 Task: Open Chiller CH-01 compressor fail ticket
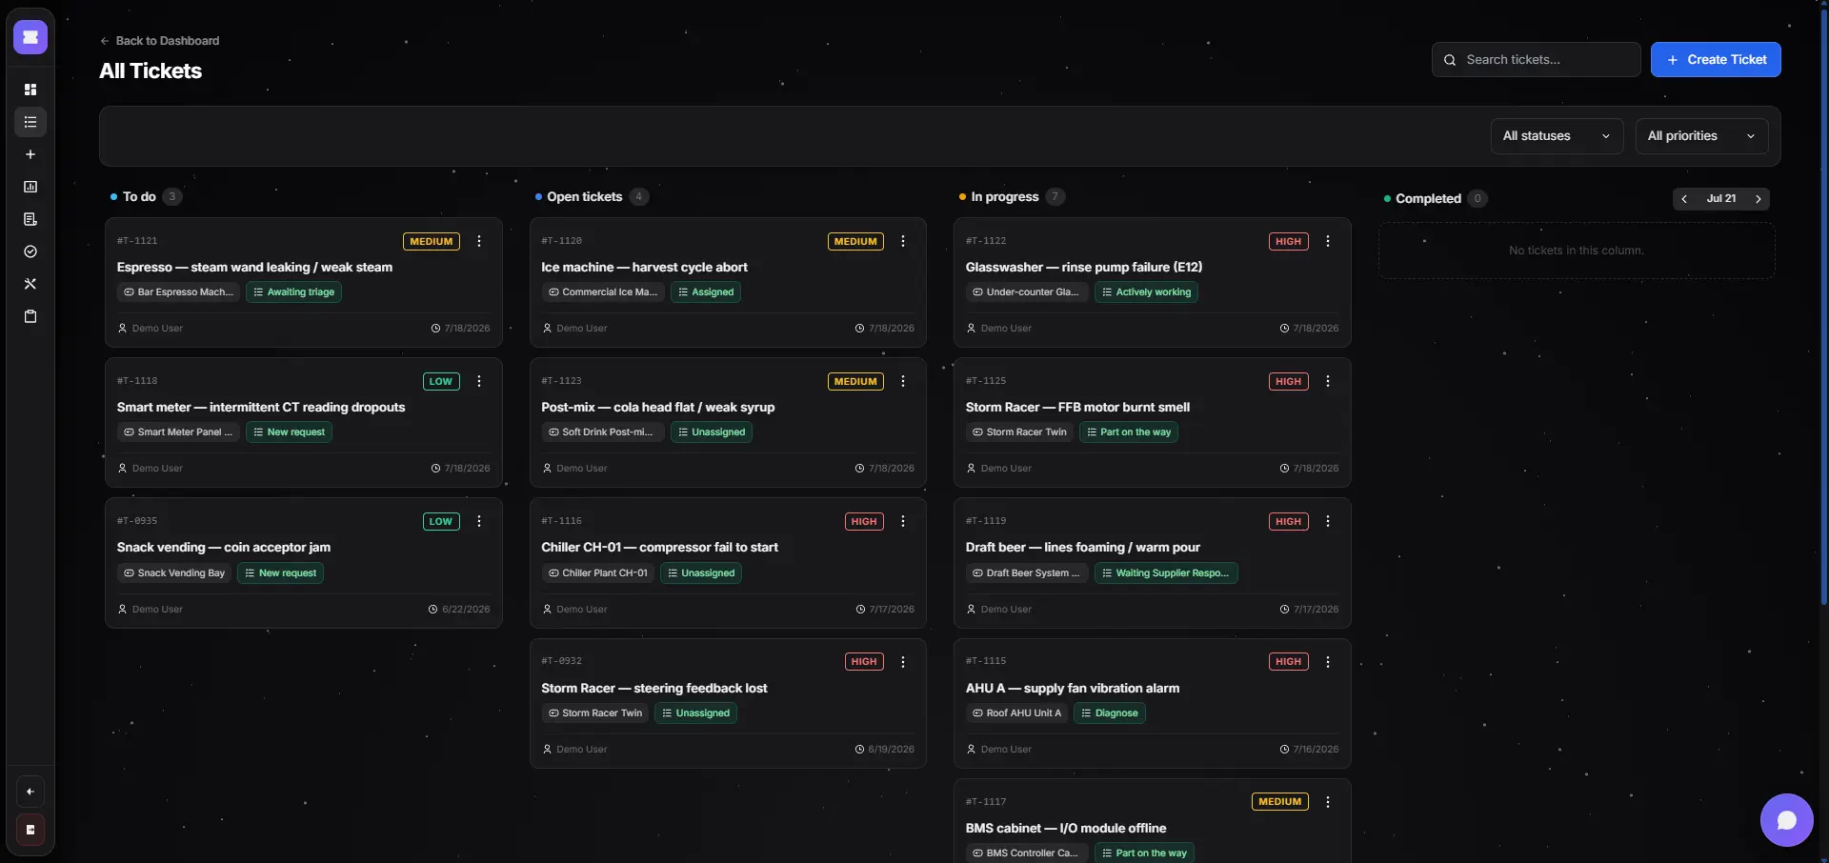click(659, 548)
